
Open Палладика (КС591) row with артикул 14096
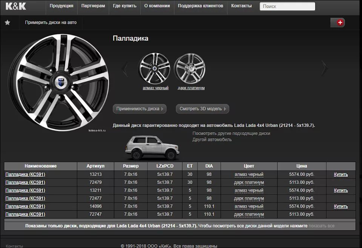(x=25, y=206)
